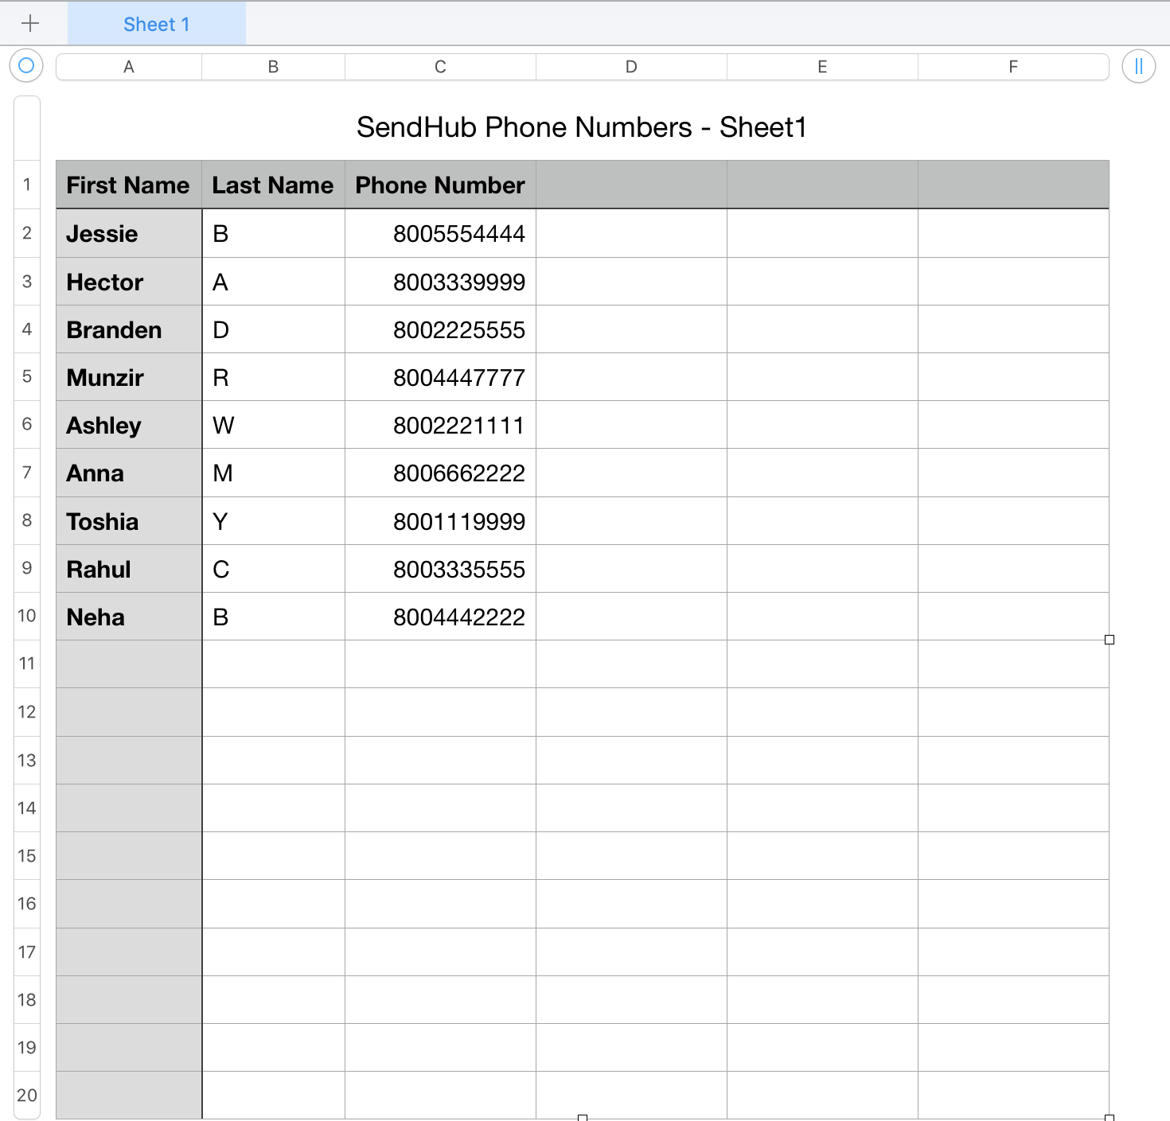Select Ashley's last name cell W
The height and width of the screenshot is (1121, 1170).
coord(273,425)
